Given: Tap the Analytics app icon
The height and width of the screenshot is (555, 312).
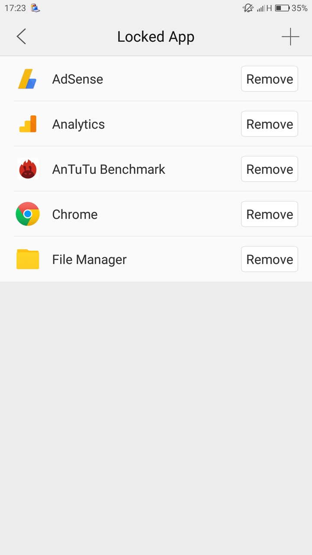Looking at the screenshot, I should pos(28,124).
